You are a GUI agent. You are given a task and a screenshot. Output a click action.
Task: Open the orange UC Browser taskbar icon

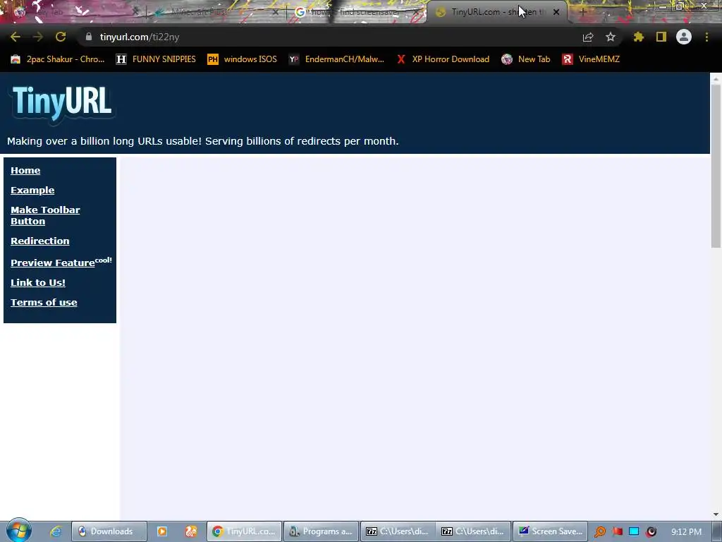[190, 531]
